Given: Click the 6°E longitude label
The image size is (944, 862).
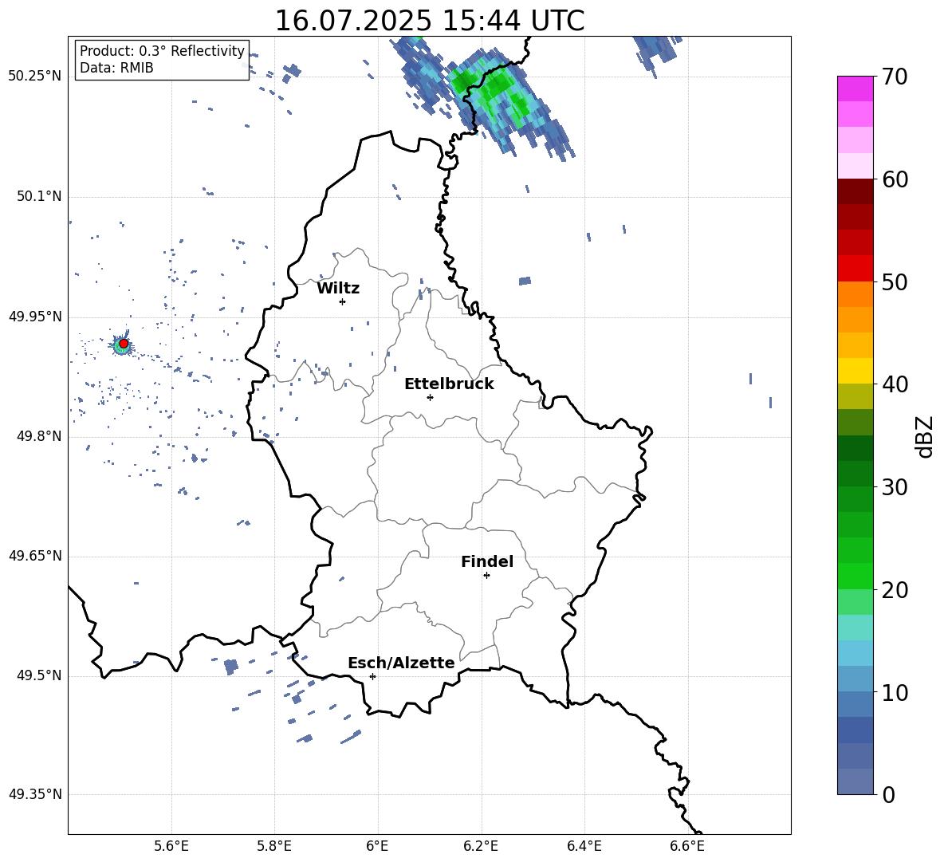Looking at the screenshot, I should tap(377, 846).
